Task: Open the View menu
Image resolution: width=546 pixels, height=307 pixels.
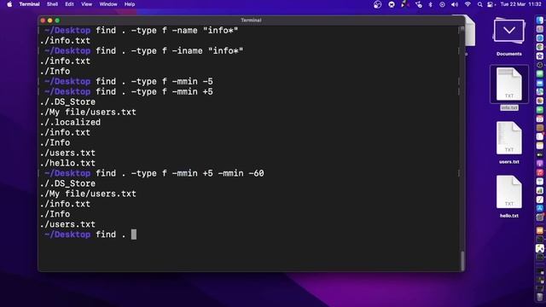Action: pos(86,4)
